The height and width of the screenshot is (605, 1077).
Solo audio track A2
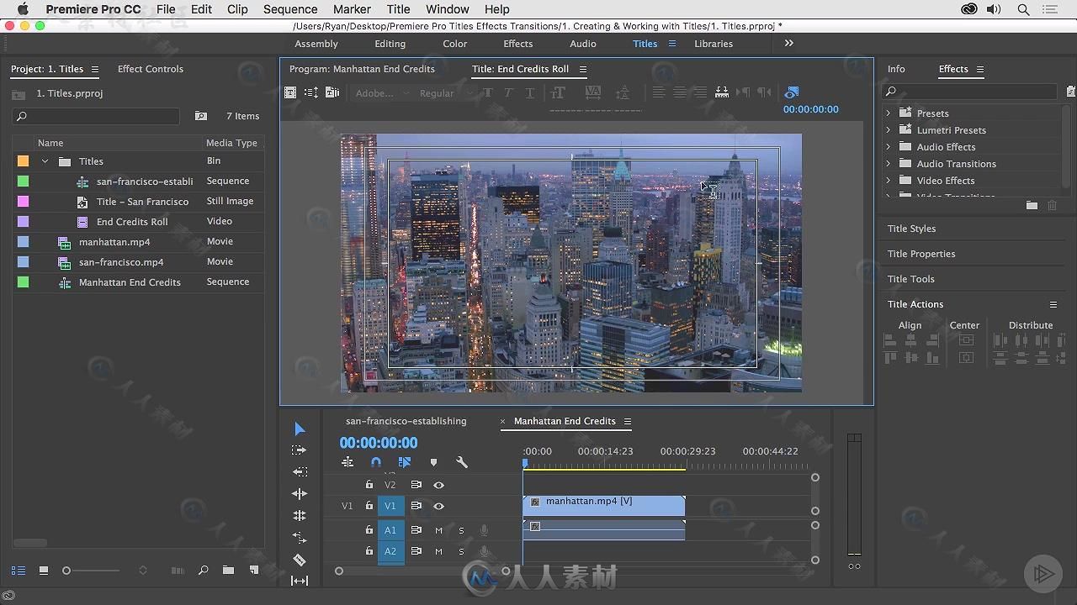(461, 551)
